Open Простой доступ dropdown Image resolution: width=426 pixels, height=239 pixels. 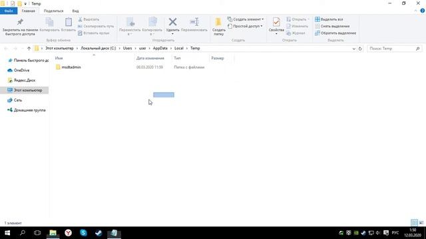point(246,27)
